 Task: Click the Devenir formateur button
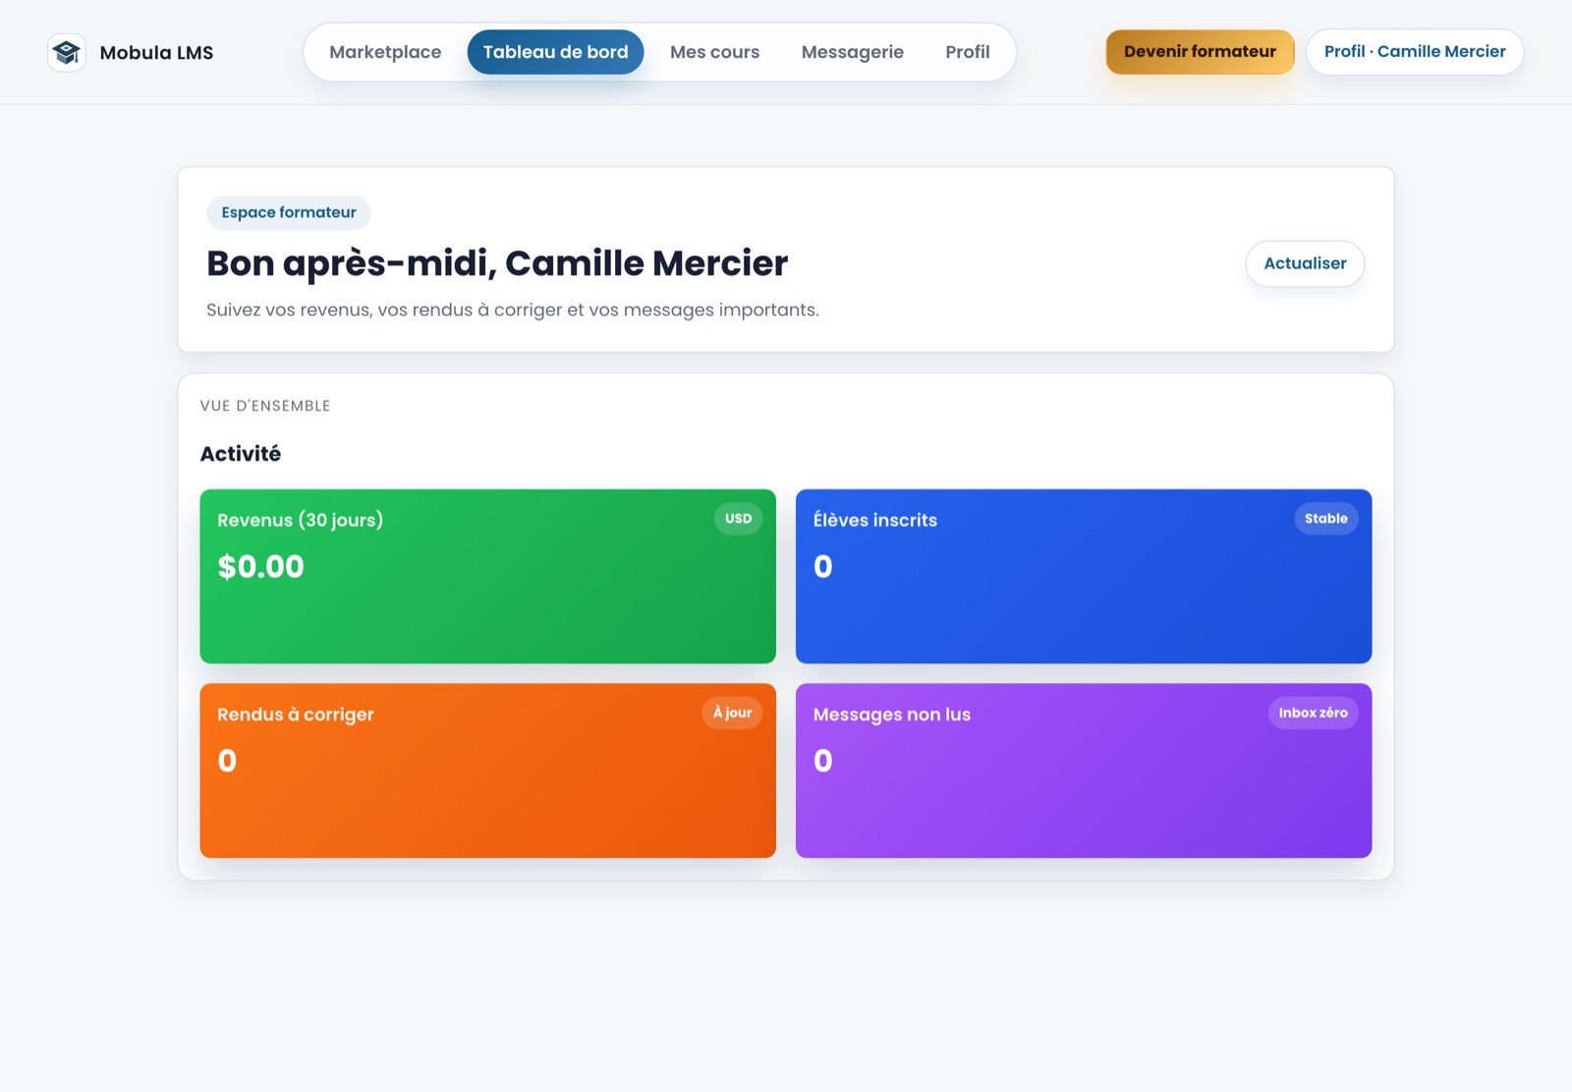tap(1200, 52)
